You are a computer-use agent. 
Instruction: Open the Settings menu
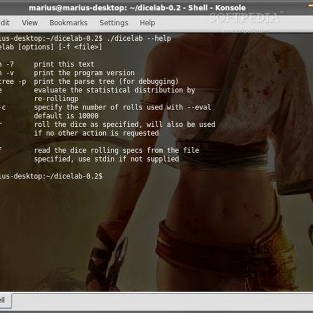(114, 23)
